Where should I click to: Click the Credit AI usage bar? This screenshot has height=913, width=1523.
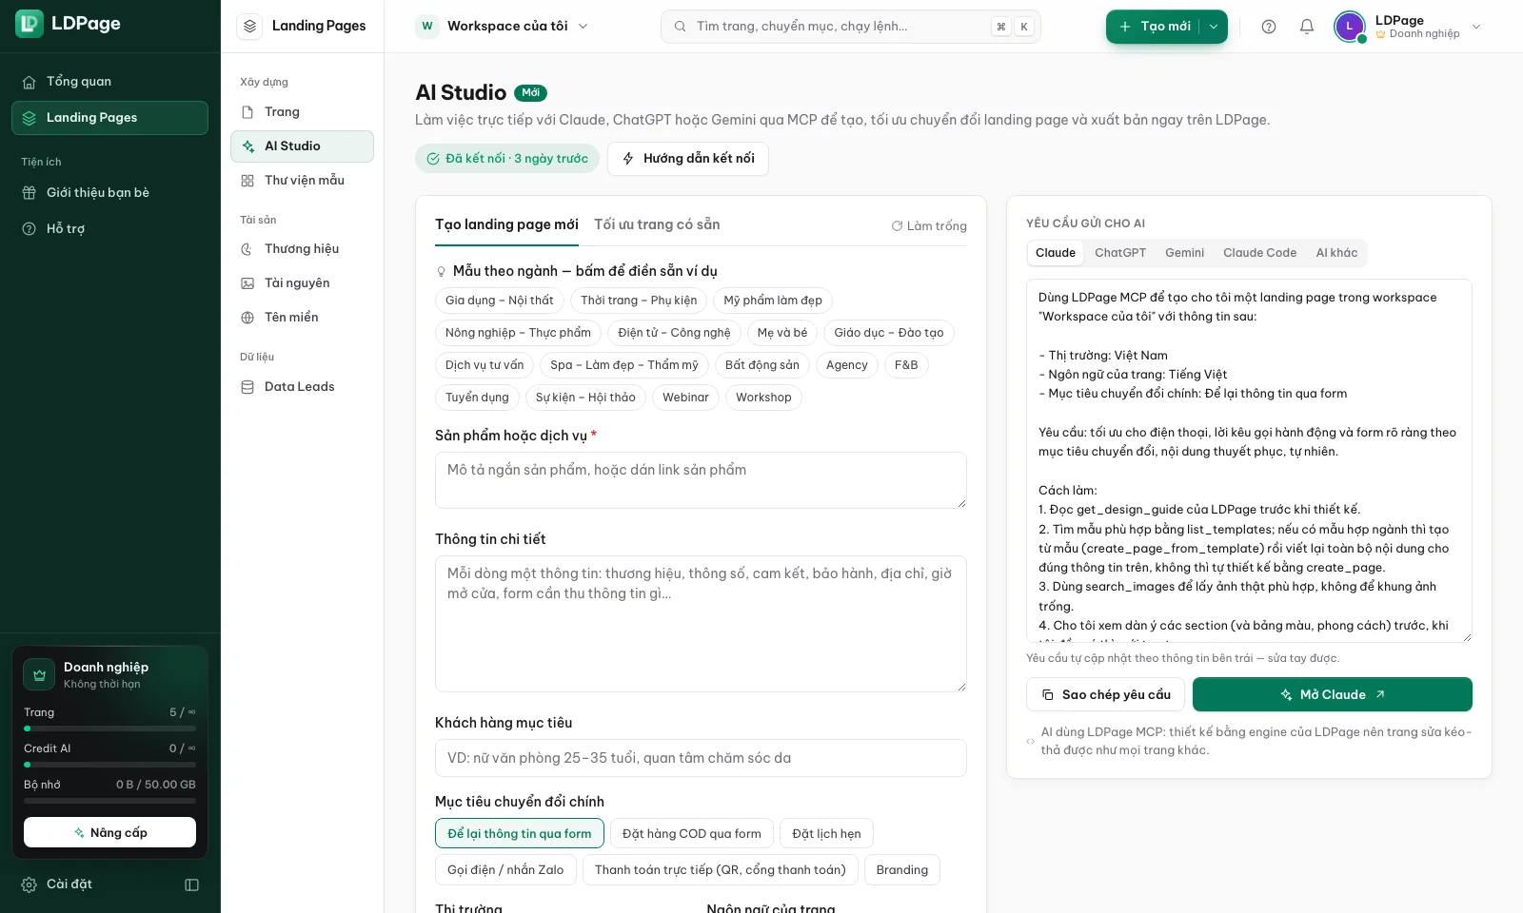click(109, 765)
